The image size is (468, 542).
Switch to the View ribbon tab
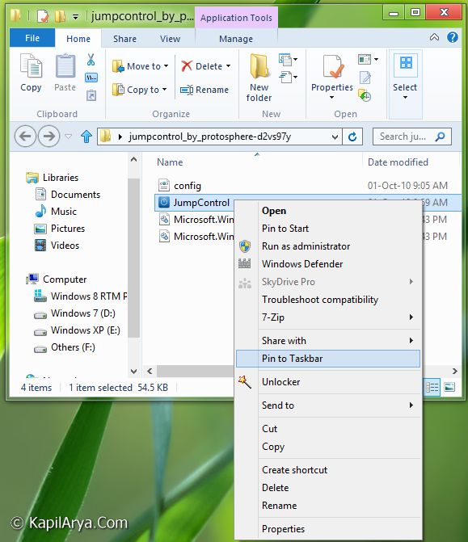point(170,39)
